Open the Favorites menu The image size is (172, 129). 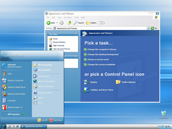coord(68,17)
